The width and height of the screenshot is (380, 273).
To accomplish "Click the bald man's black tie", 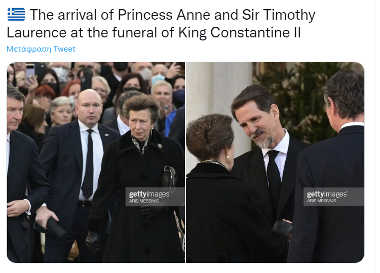I will (88, 164).
